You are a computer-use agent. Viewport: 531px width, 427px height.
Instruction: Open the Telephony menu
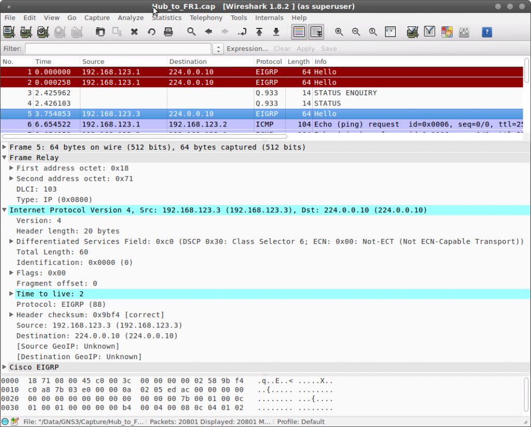click(x=206, y=17)
